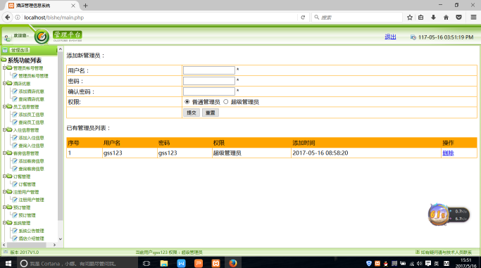Open the 管理员帐号管理 child tree item
This screenshot has width=481, height=268.
click(x=33, y=76)
